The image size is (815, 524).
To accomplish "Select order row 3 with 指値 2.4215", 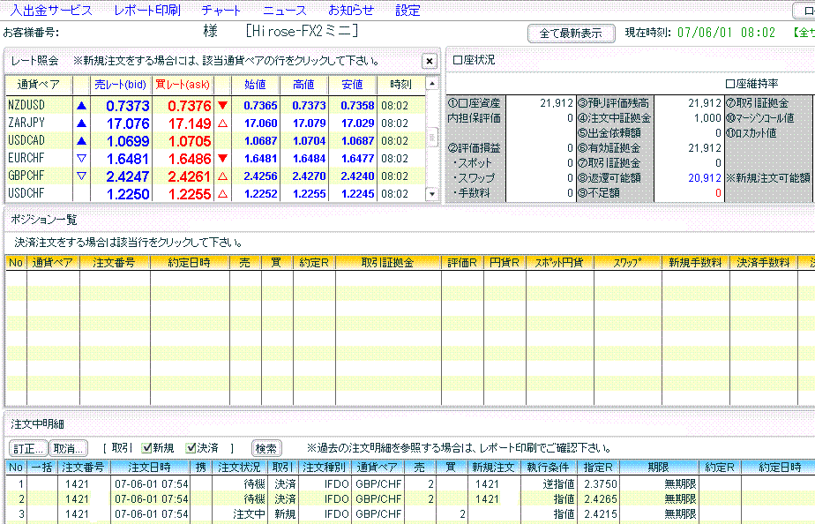I will click(x=410, y=514).
